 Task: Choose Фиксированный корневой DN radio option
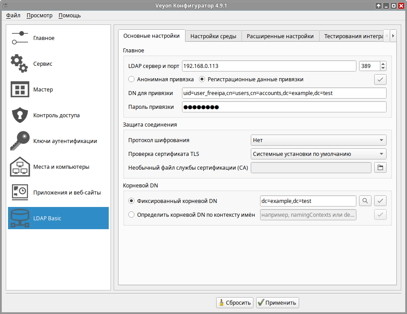(173, 201)
